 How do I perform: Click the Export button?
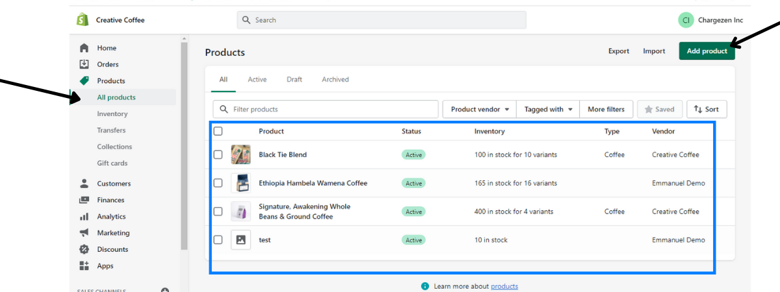[619, 51]
